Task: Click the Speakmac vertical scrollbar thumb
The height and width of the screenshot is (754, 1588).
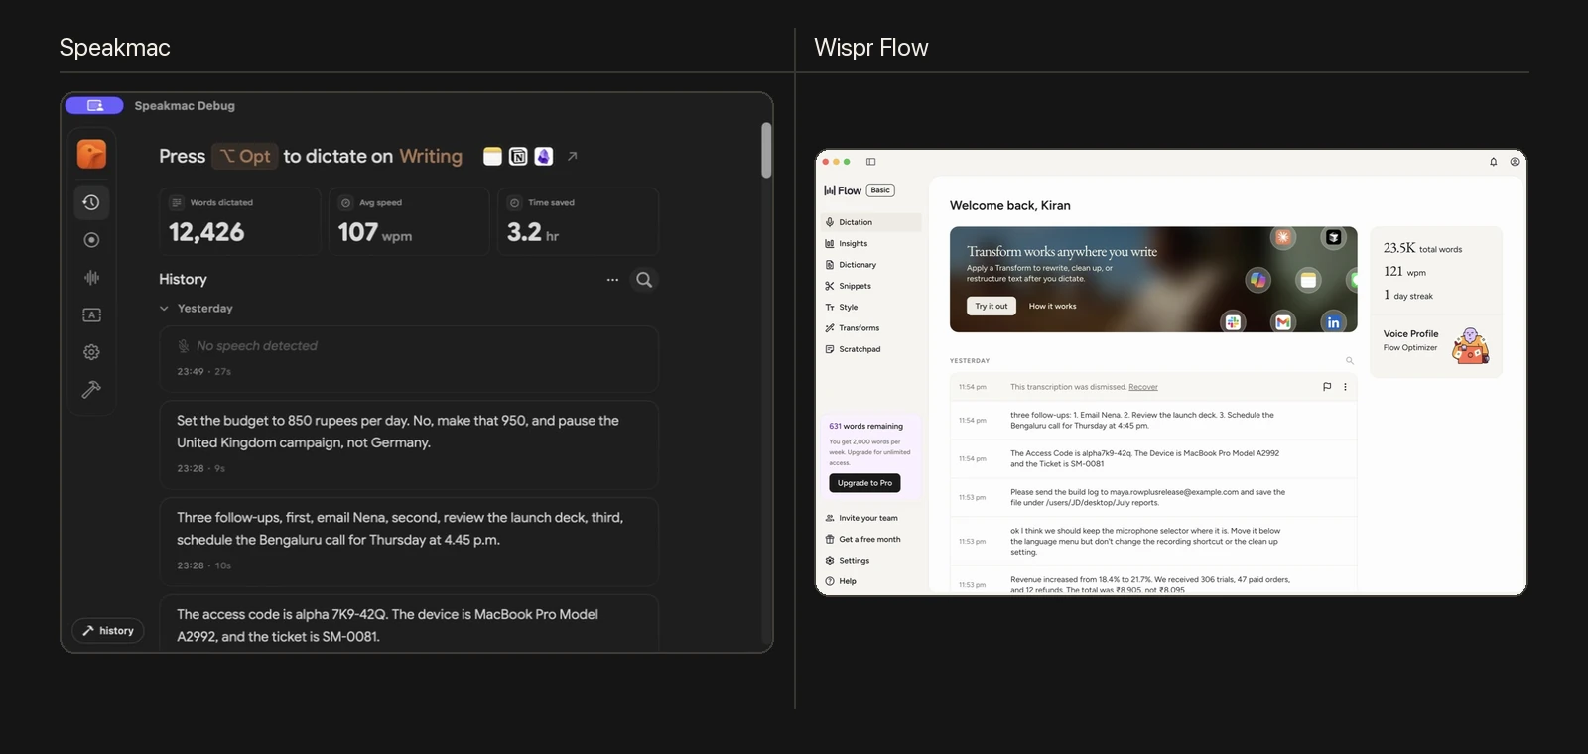Action: tap(766, 151)
